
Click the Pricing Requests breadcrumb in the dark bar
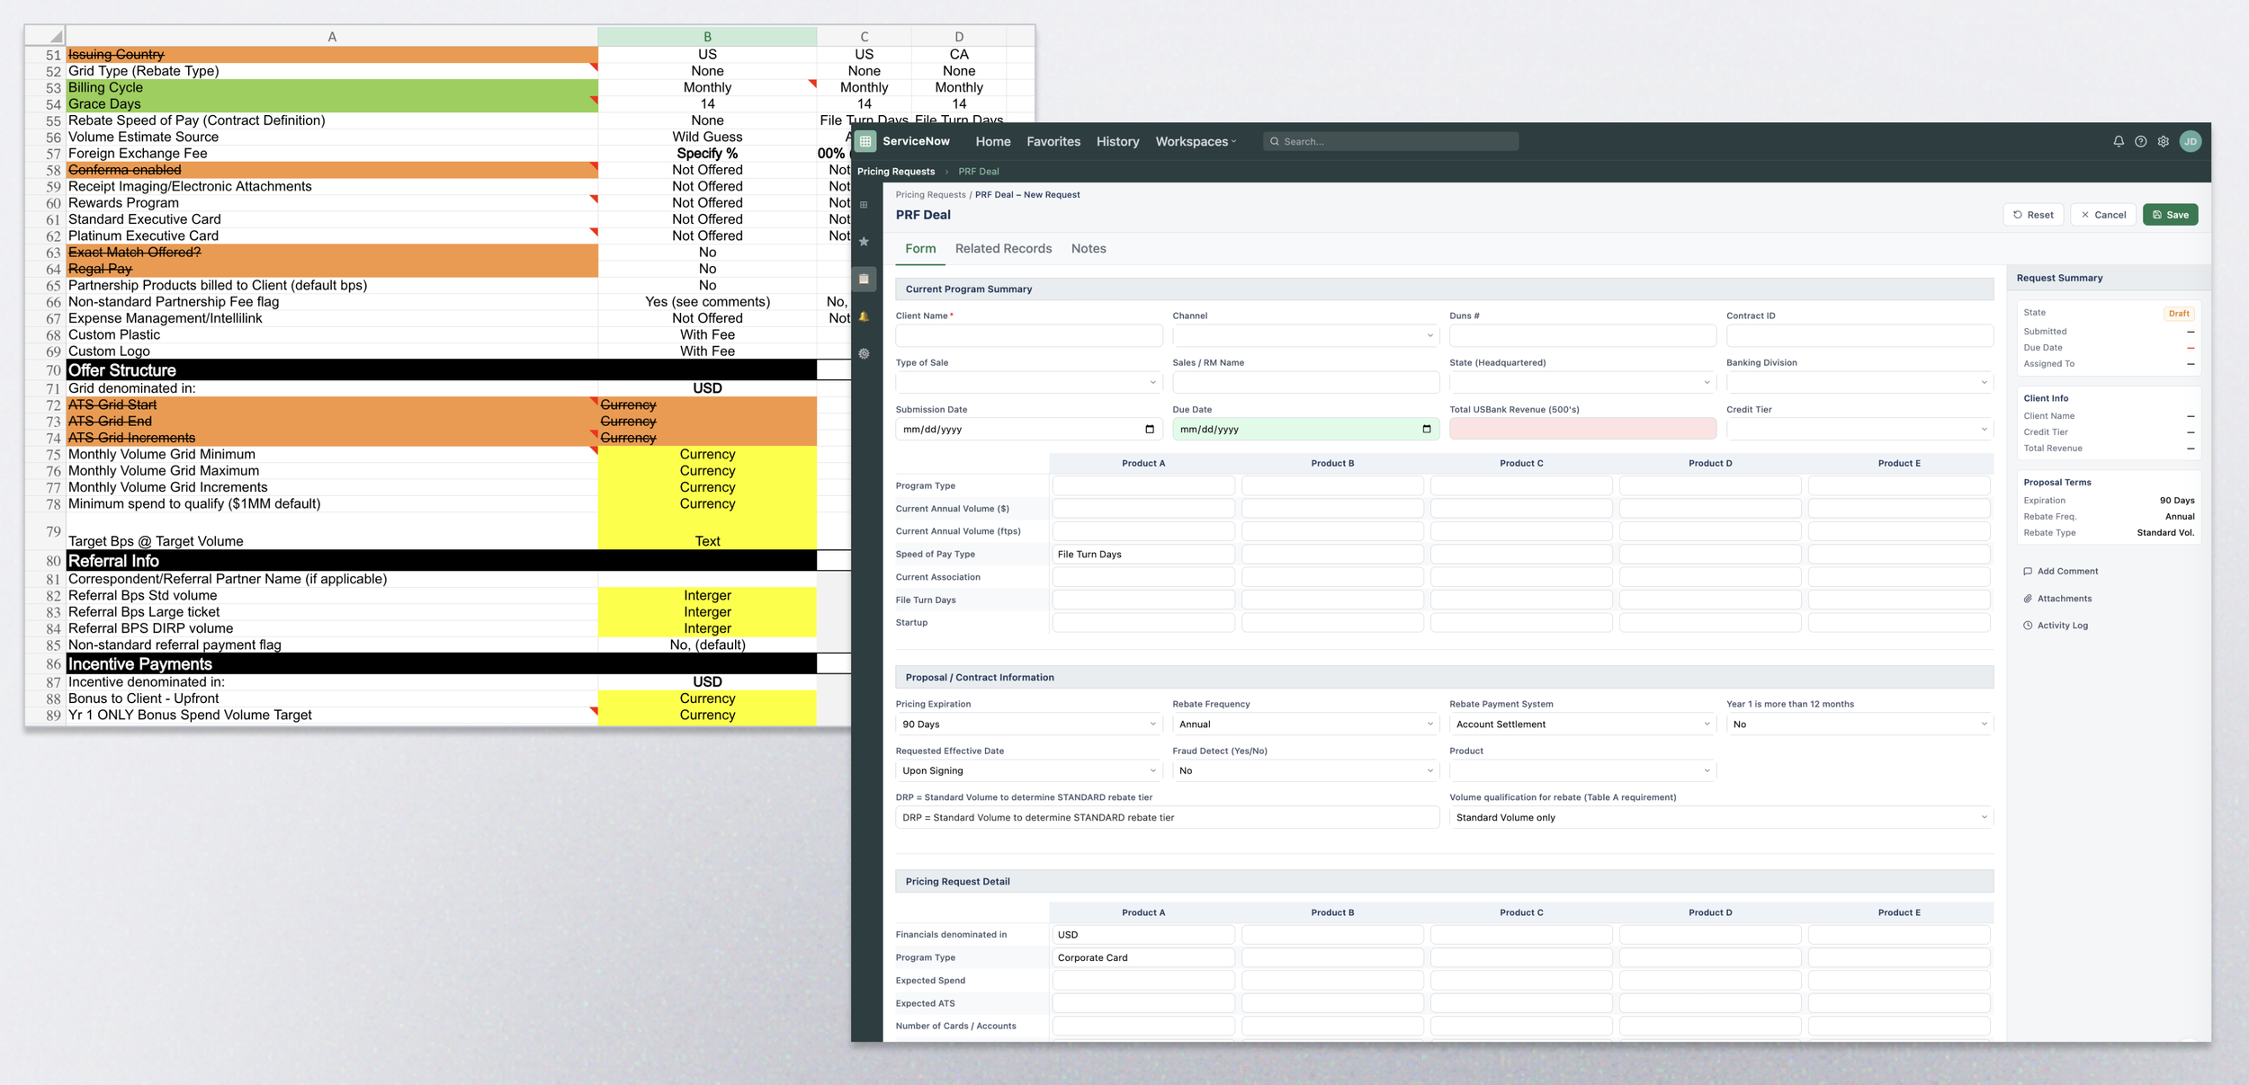[x=896, y=172]
